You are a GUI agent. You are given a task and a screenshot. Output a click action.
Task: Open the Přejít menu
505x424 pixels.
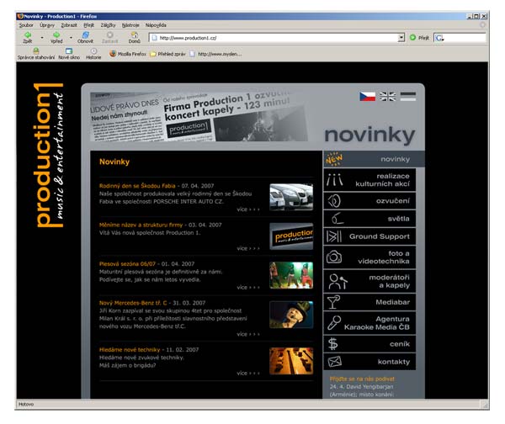coord(88,25)
